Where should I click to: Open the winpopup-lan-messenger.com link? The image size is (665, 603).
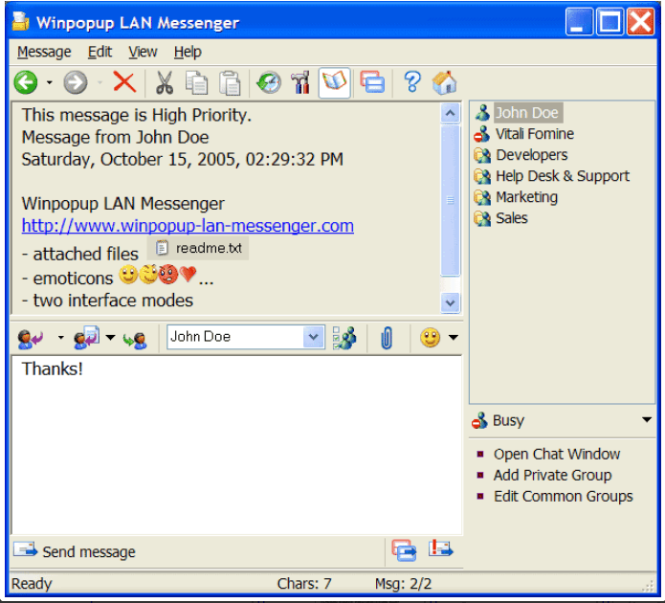pyautogui.click(x=188, y=226)
